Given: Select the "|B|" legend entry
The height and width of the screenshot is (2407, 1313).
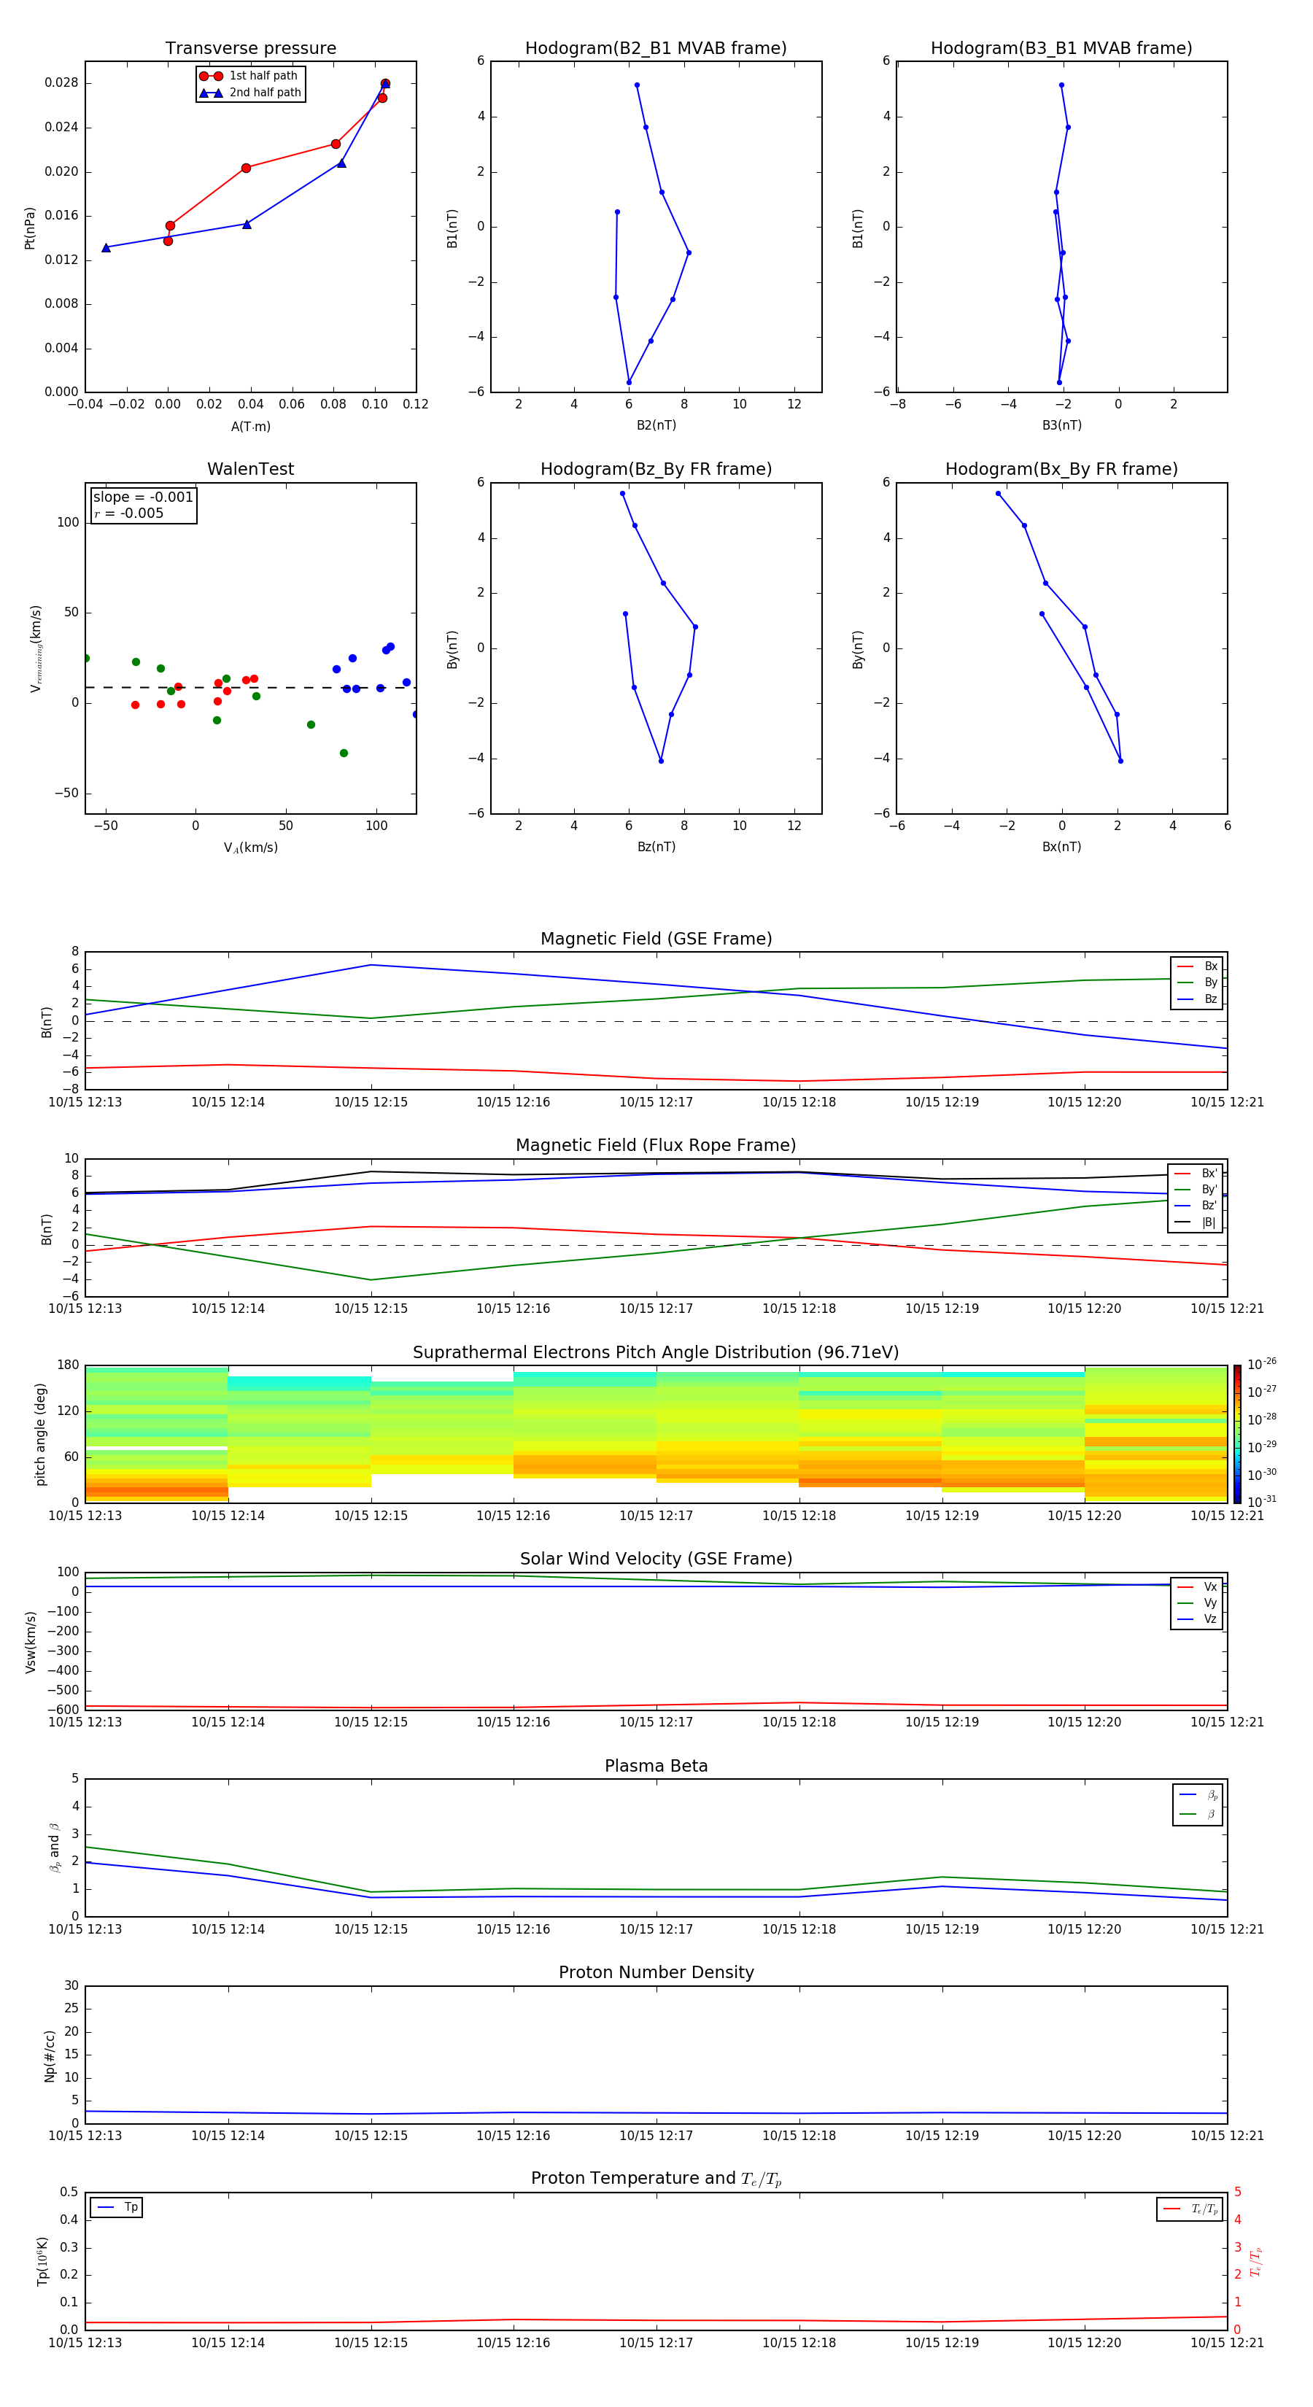Looking at the screenshot, I should pos(1196,1222).
